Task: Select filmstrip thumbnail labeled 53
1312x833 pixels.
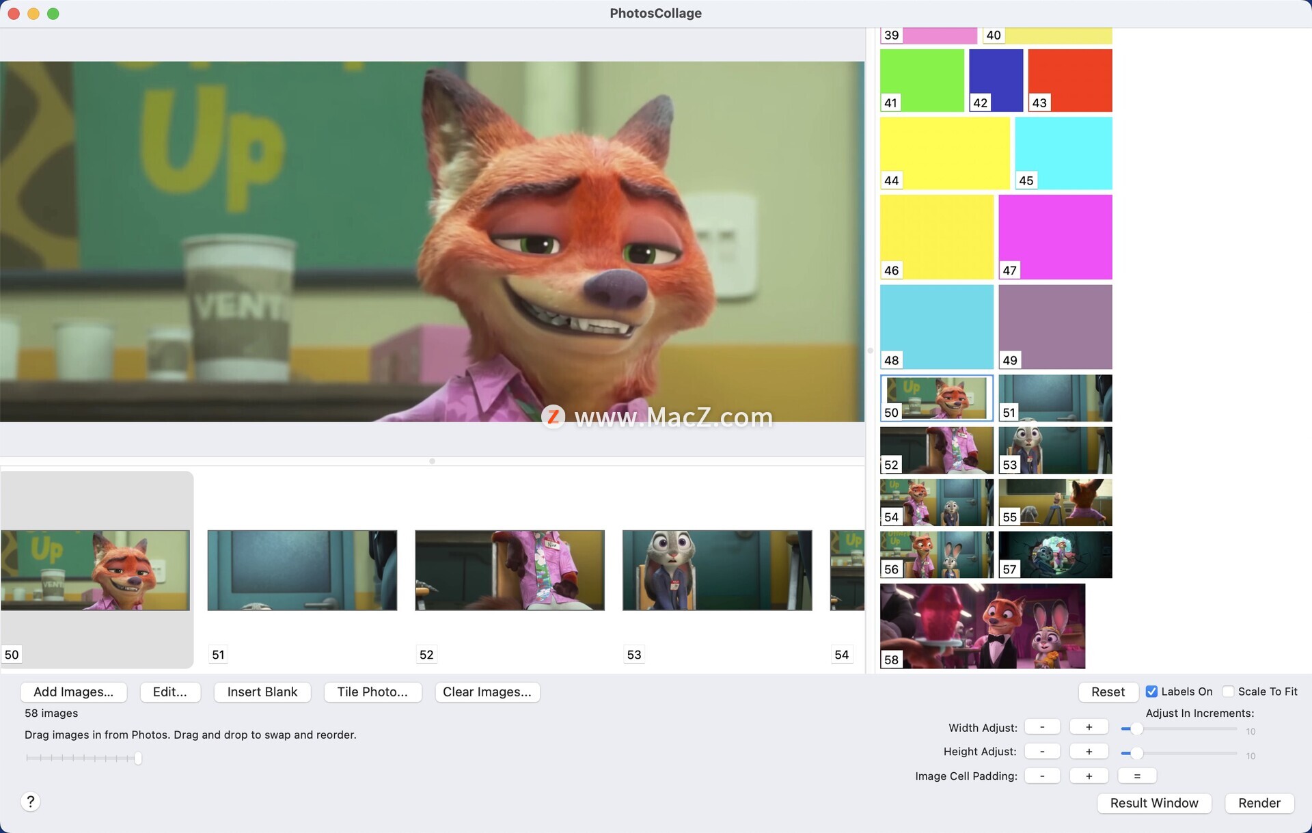Action: click(717, 570)
